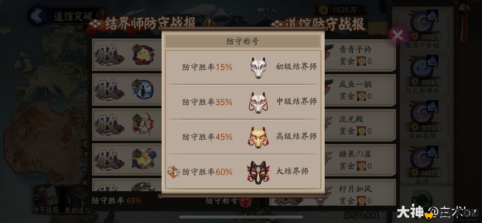Tap the first defeated 败 record avatar
This screenshot has height=223, width=482.
[143, 55]
